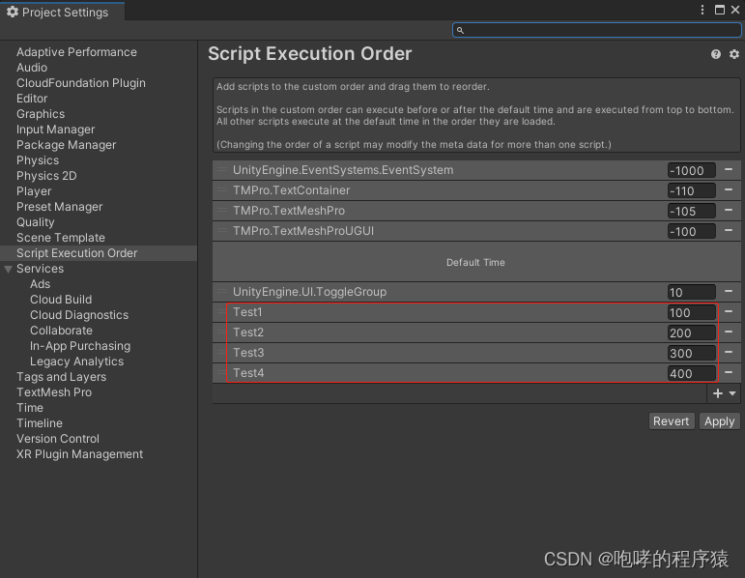
Task: Focus the settings search field
Action: (597, 30)
